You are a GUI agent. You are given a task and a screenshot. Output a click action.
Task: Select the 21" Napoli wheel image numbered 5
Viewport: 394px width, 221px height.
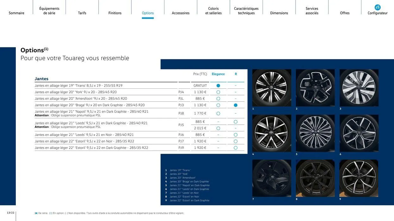(315, 133)
